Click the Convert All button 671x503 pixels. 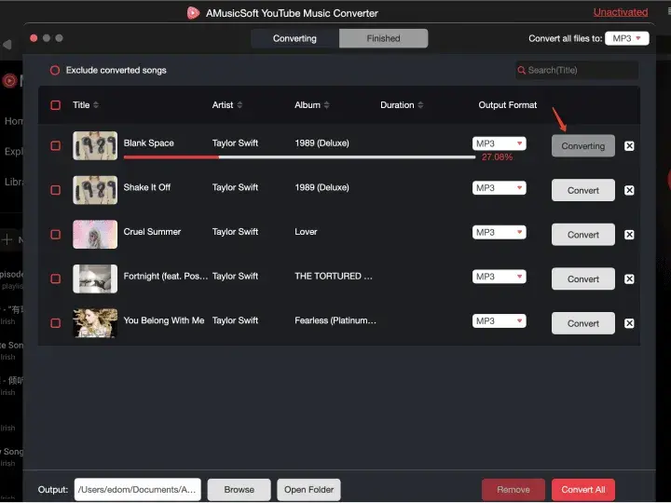pyautogui.click(x=582, y=490)
